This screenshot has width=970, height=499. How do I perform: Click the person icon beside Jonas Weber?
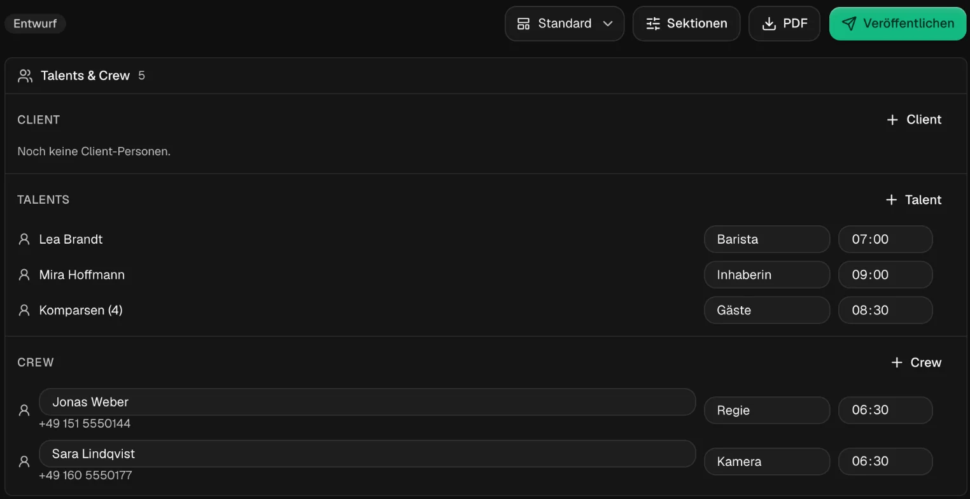coord(24,411)
